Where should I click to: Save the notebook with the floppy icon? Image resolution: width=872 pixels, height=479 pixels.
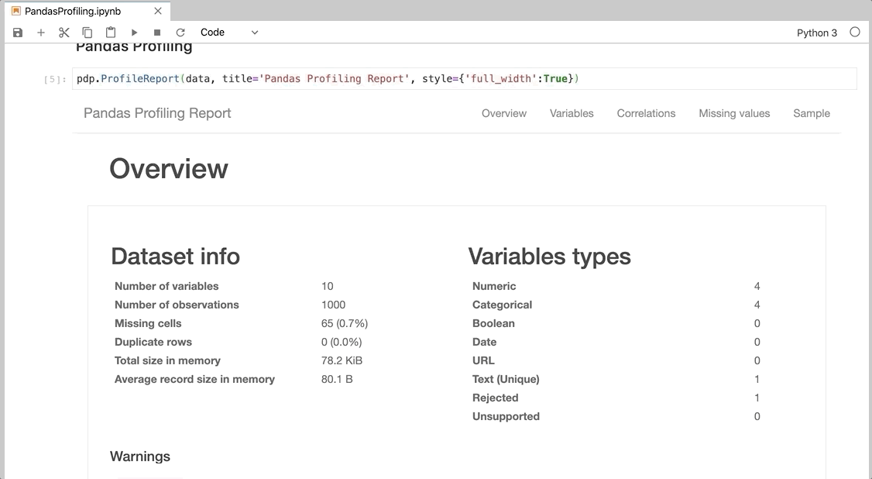tap(18, 33)
